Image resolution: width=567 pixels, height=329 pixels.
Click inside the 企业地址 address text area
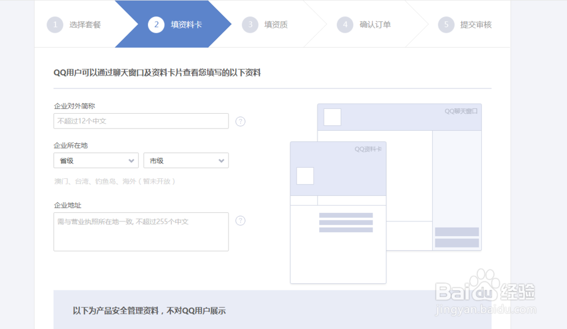click(141, 232)
